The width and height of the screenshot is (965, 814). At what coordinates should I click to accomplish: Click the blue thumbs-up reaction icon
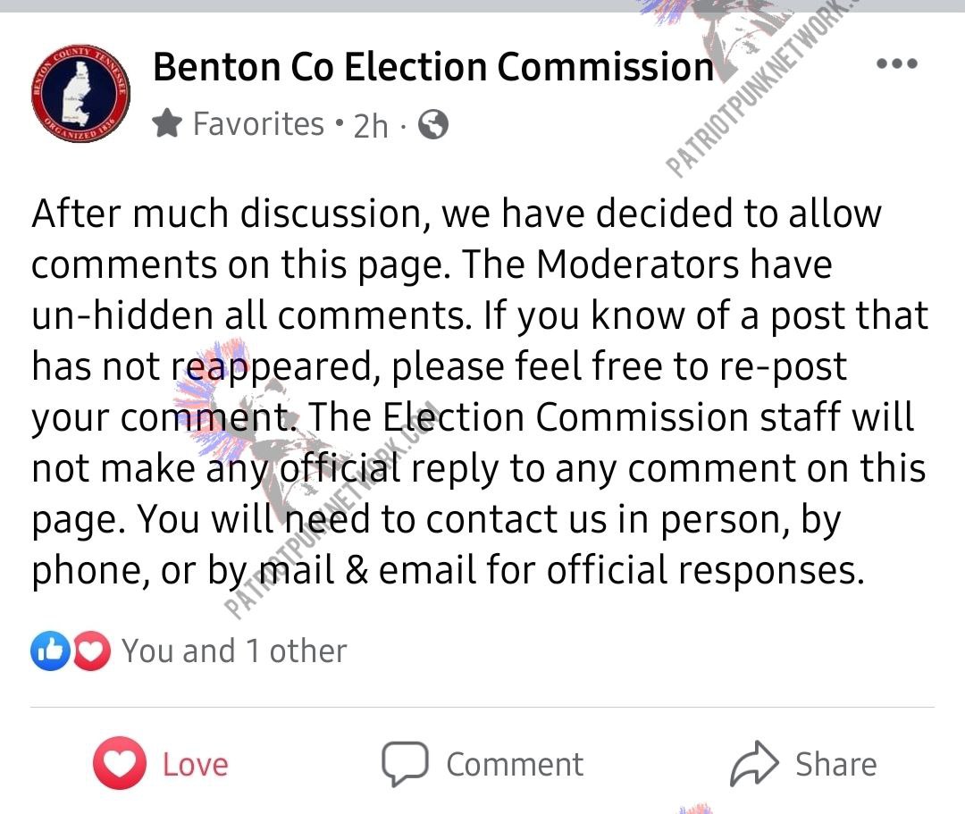click(50, 650)
